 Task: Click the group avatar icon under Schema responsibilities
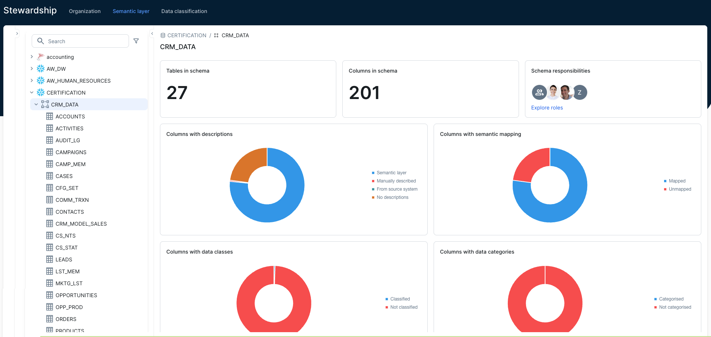[x=539, y=92]
